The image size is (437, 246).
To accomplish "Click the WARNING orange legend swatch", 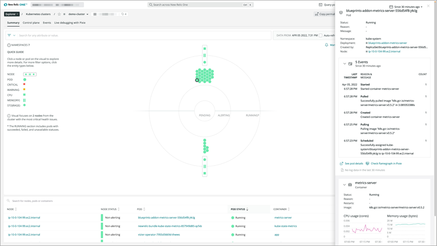I will (x=24, y=89).
